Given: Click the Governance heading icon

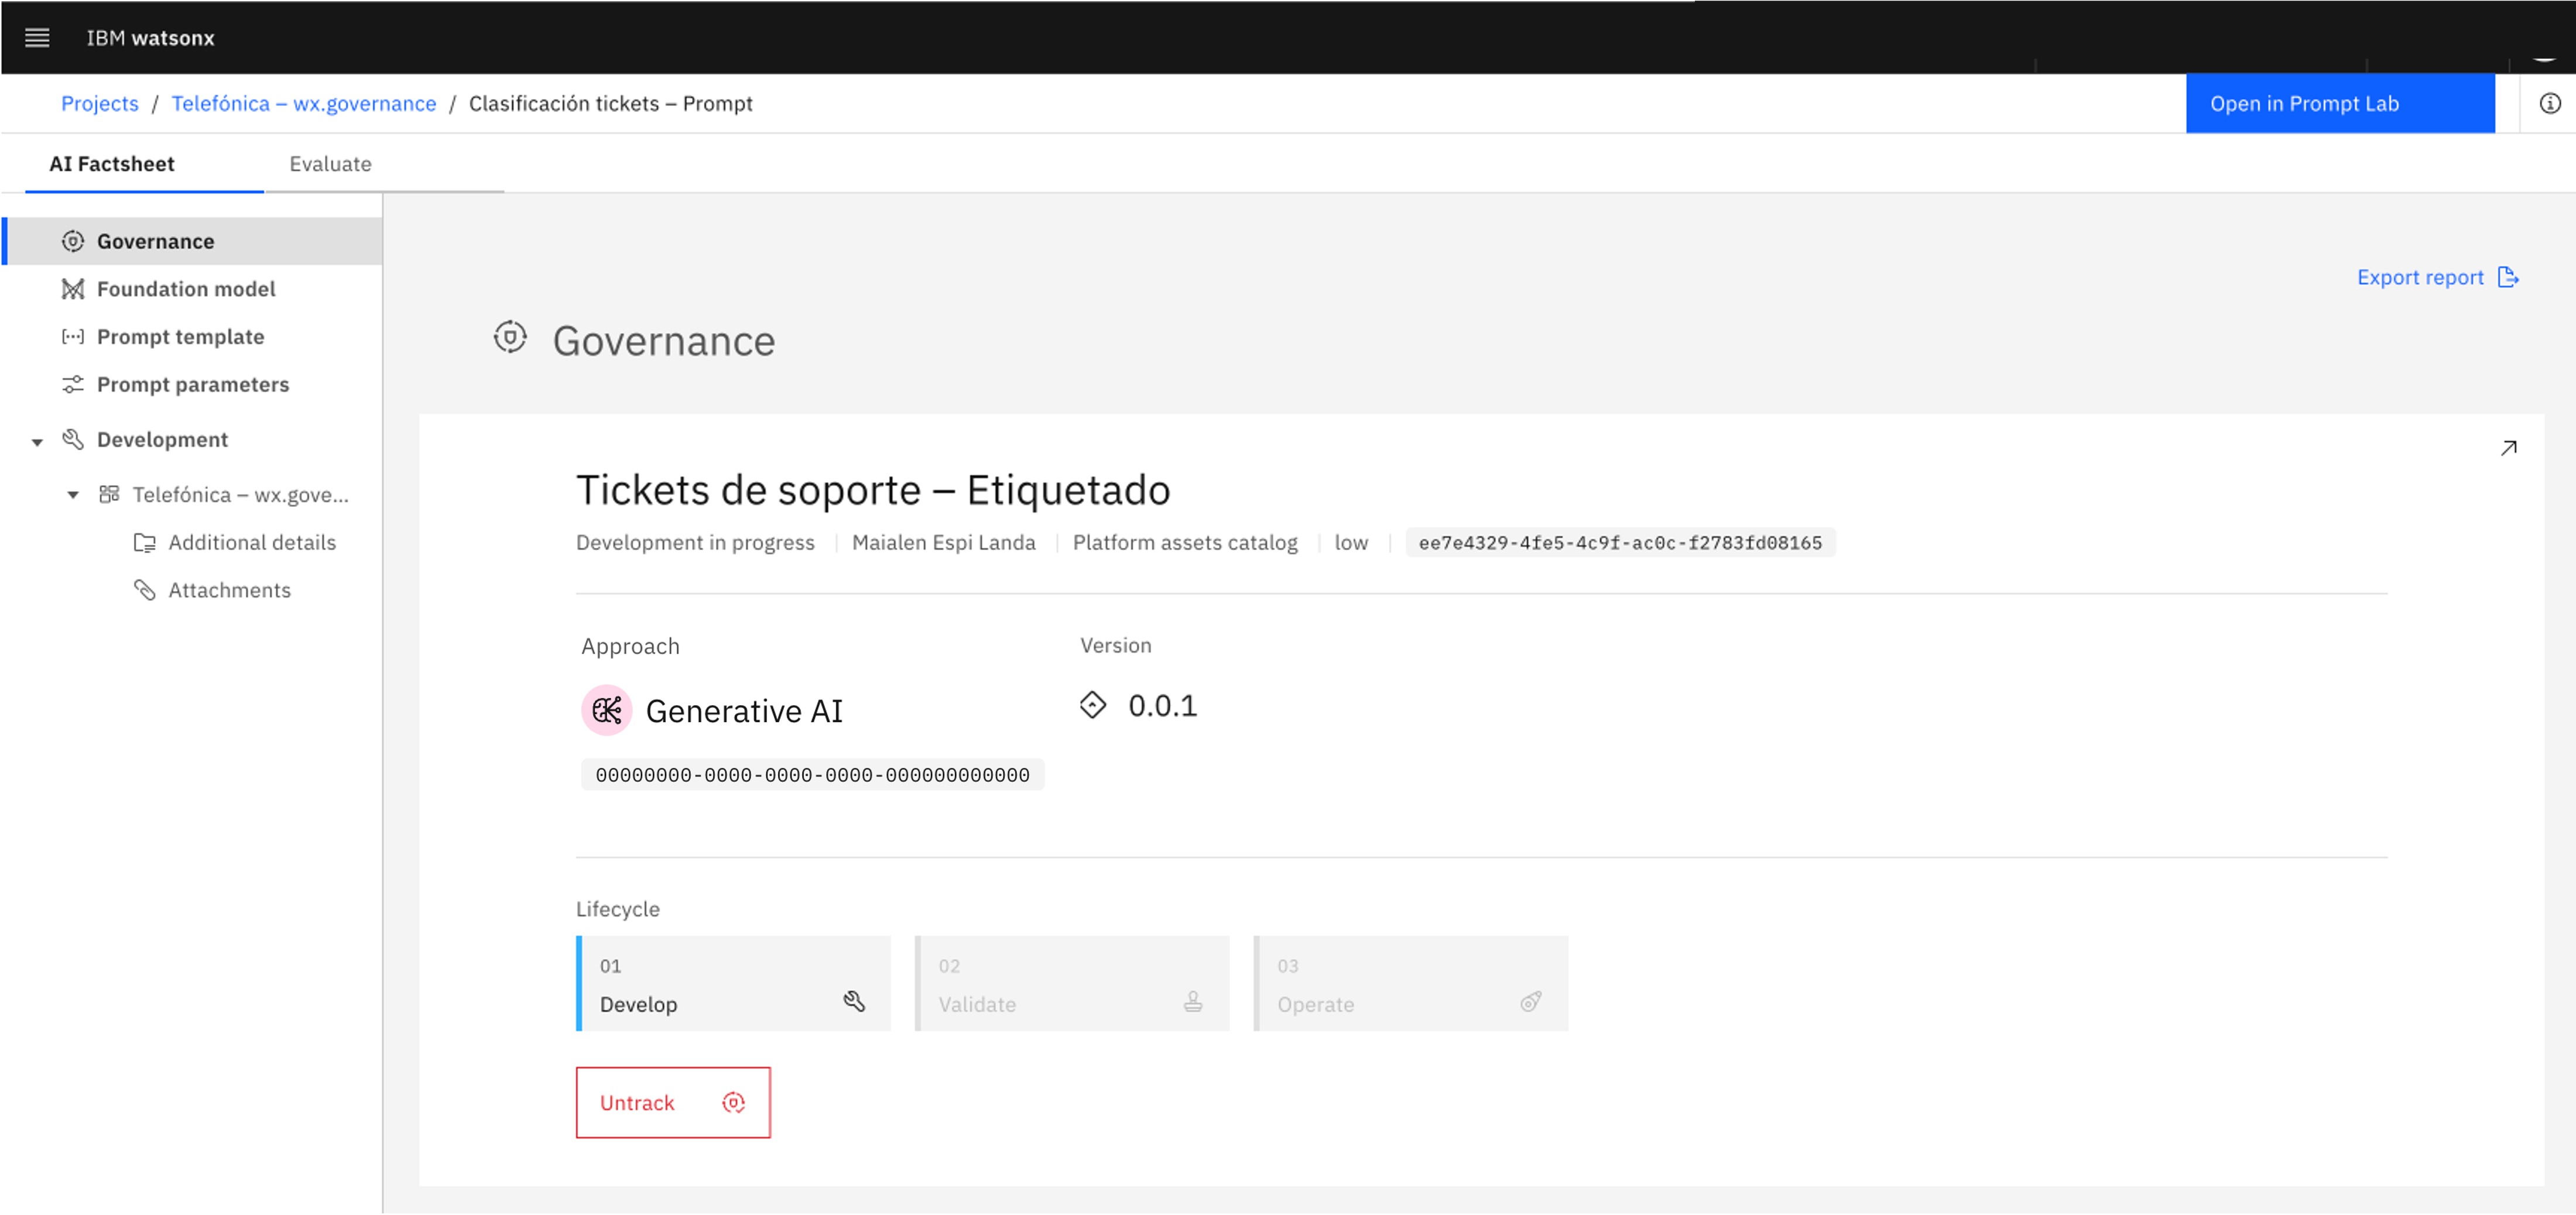Looking at the screenshot, I should 510,338.
